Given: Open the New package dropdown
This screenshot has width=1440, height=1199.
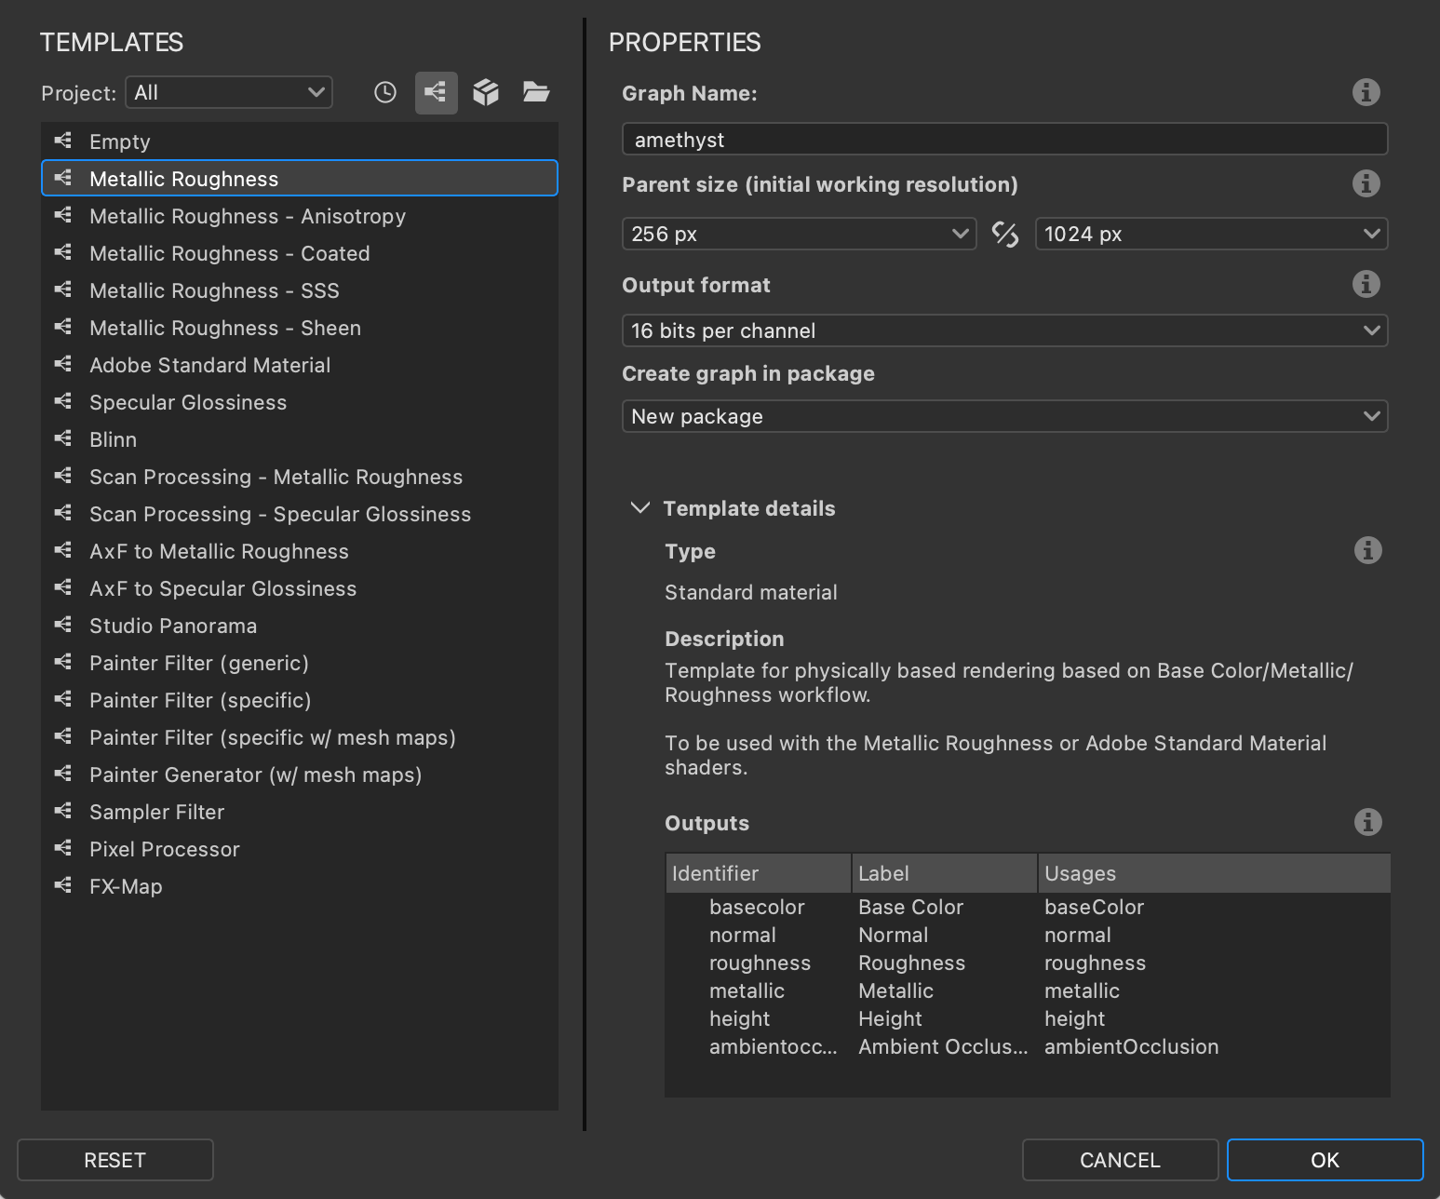Looking at the screenshot, I should (x=1004, y=416).
